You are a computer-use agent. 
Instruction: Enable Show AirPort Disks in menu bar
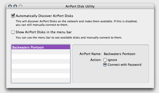(13, 32)
